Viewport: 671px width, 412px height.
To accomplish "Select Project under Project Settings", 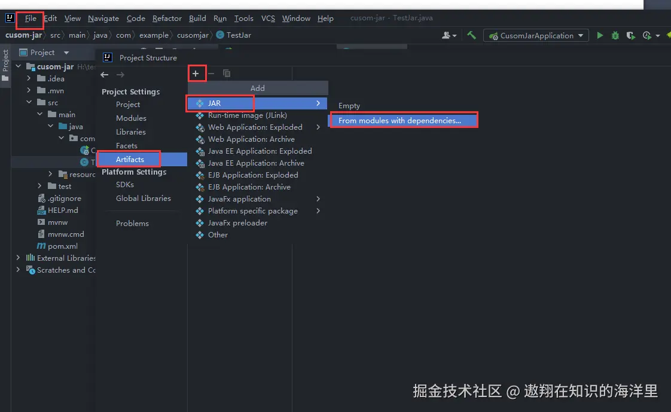I will [127, 105].
